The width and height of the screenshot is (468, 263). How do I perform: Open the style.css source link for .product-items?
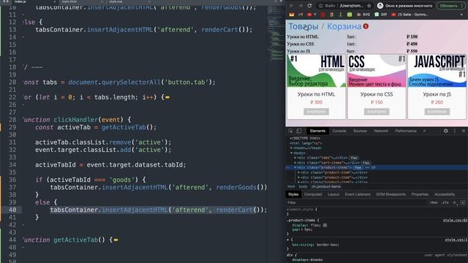tap(455, 221)
